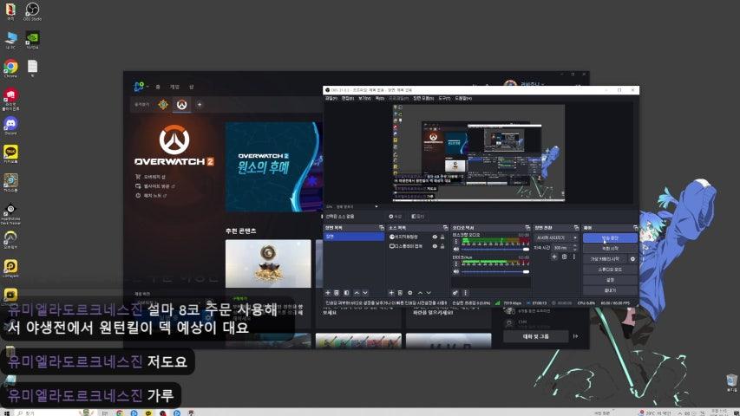
Task: Open the Help menu in OBS
Action: [x=463, y=99]
